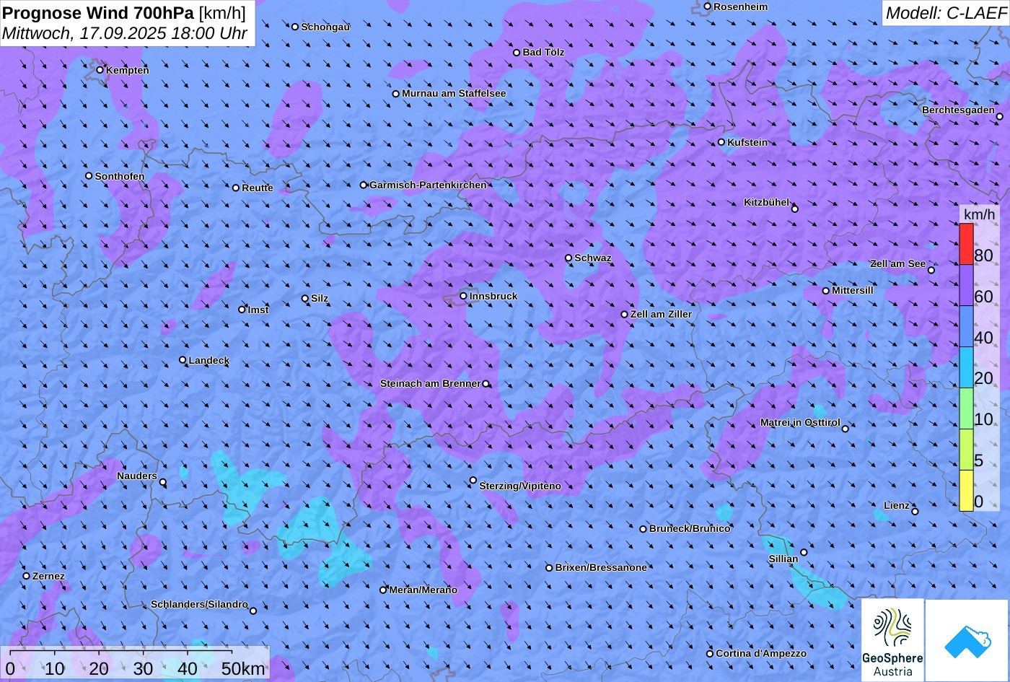Click the 'Steinach am Brenner' label
This screenshot has height=682, width=1010.
(x=430, y=384)
